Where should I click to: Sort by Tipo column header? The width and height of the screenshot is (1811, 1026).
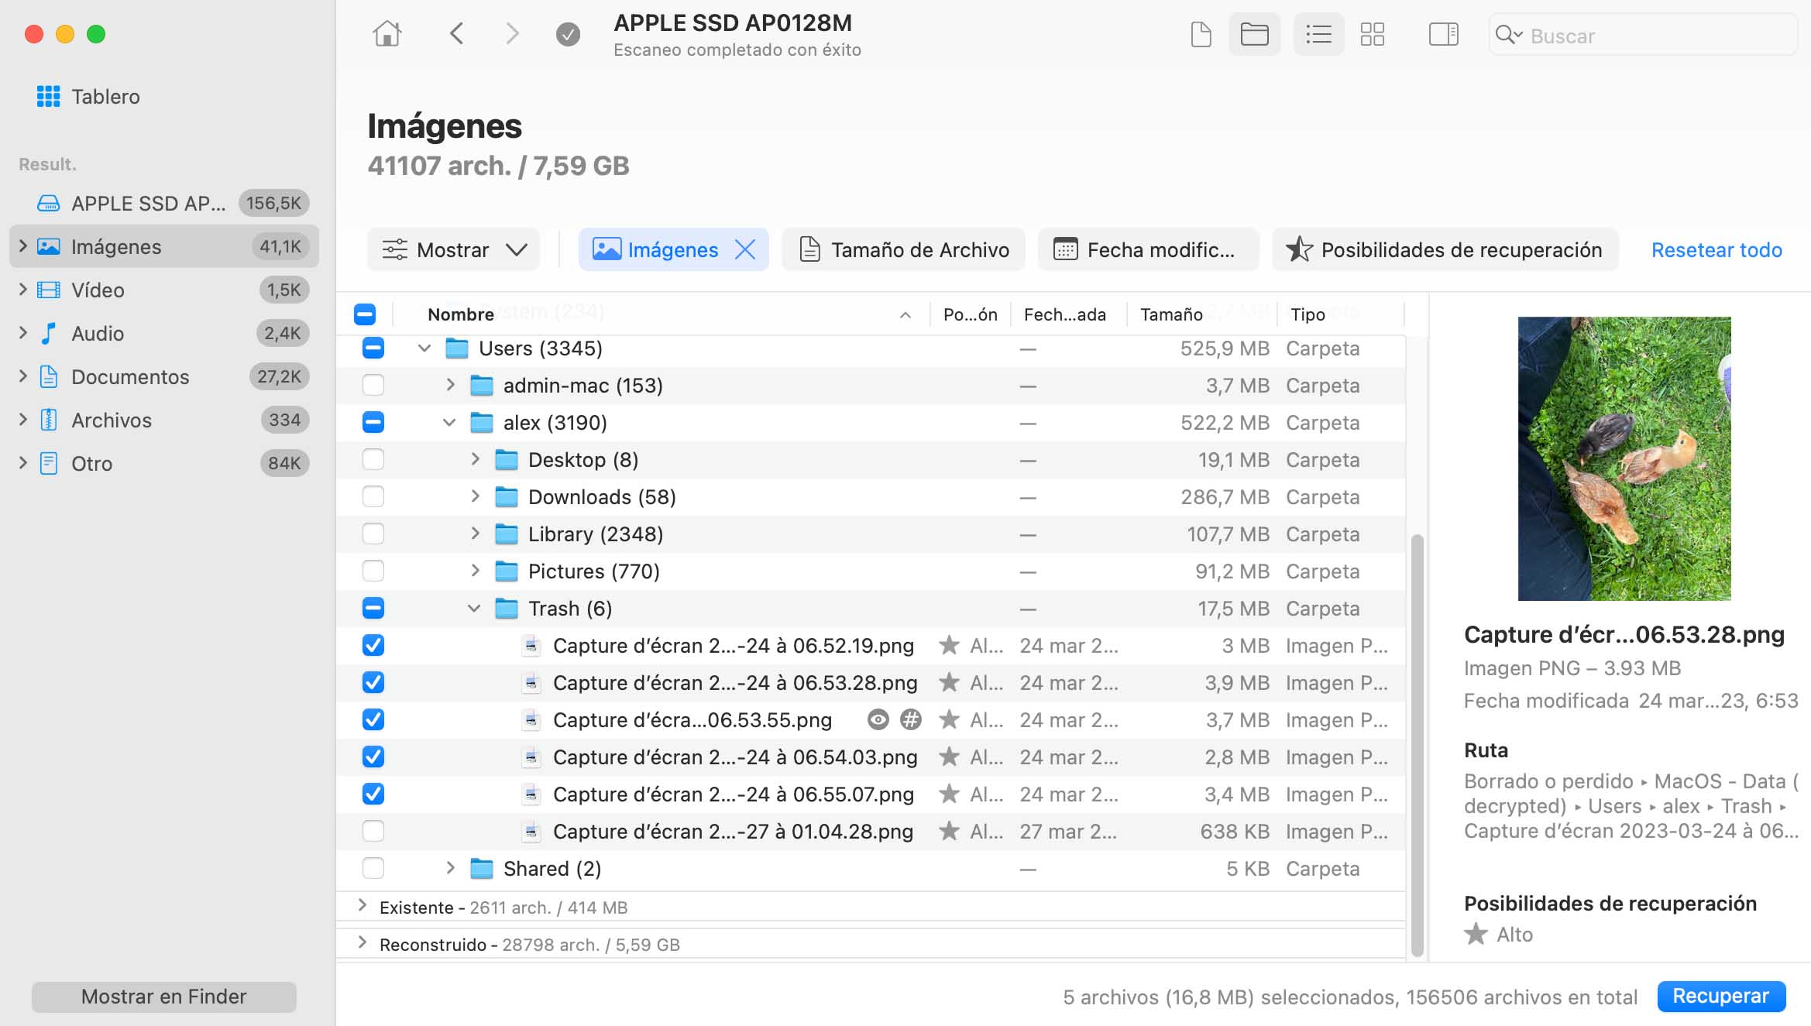coord(1308,314)
